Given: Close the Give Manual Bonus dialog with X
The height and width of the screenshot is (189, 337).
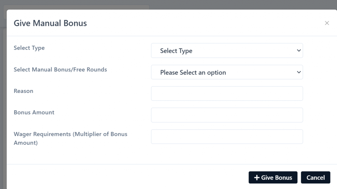Looking at the screenshot, I should point(327,23).
